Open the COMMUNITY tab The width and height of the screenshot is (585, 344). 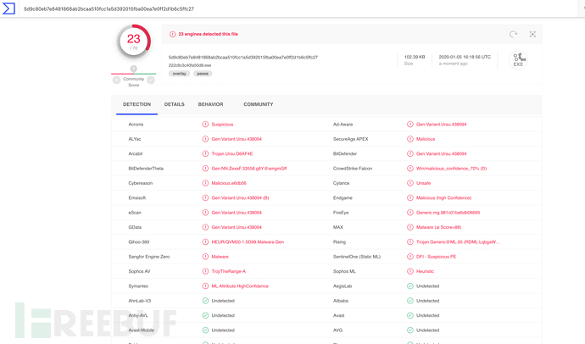(x=259, y=104)
